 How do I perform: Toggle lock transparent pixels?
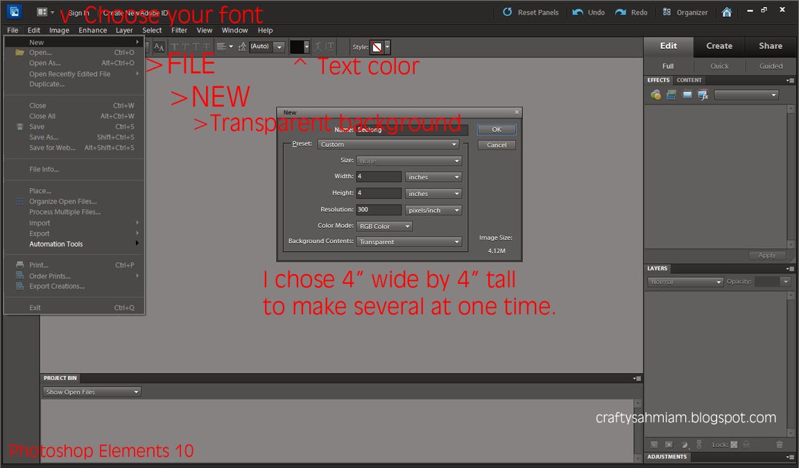point(734,444)
